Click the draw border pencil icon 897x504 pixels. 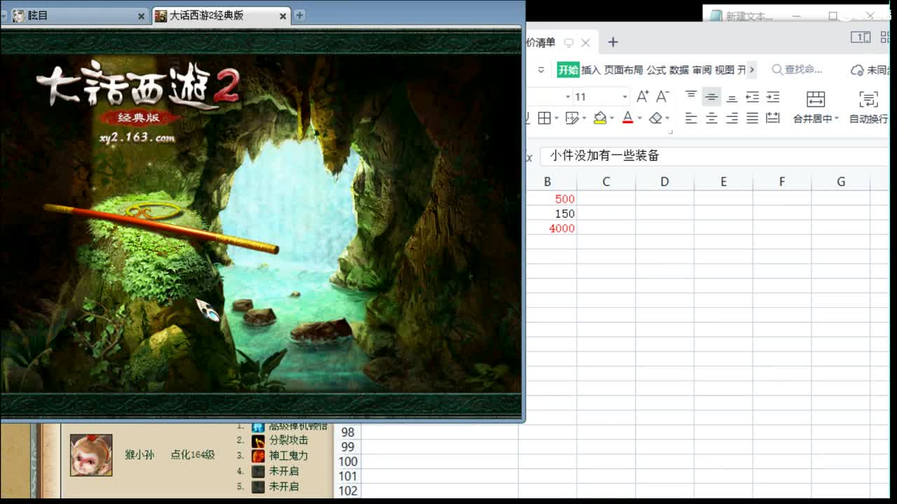pyautogui.click(x=571, y=118)
